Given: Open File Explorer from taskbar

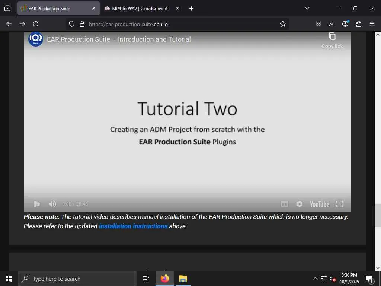Looking at the screenshot, I should click(x=183, y=279).
